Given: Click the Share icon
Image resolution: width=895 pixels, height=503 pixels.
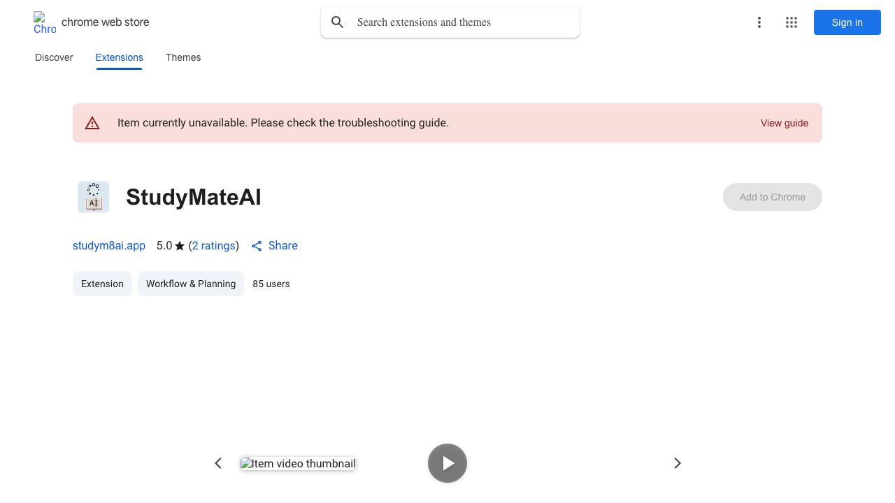Looking at the screenshot, I should 257,246.
